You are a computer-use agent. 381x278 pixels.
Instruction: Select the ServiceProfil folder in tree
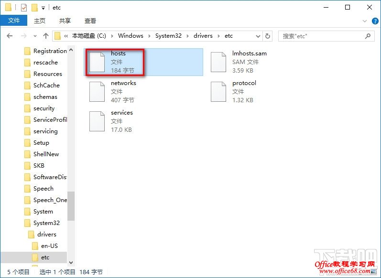pos(46,120)
